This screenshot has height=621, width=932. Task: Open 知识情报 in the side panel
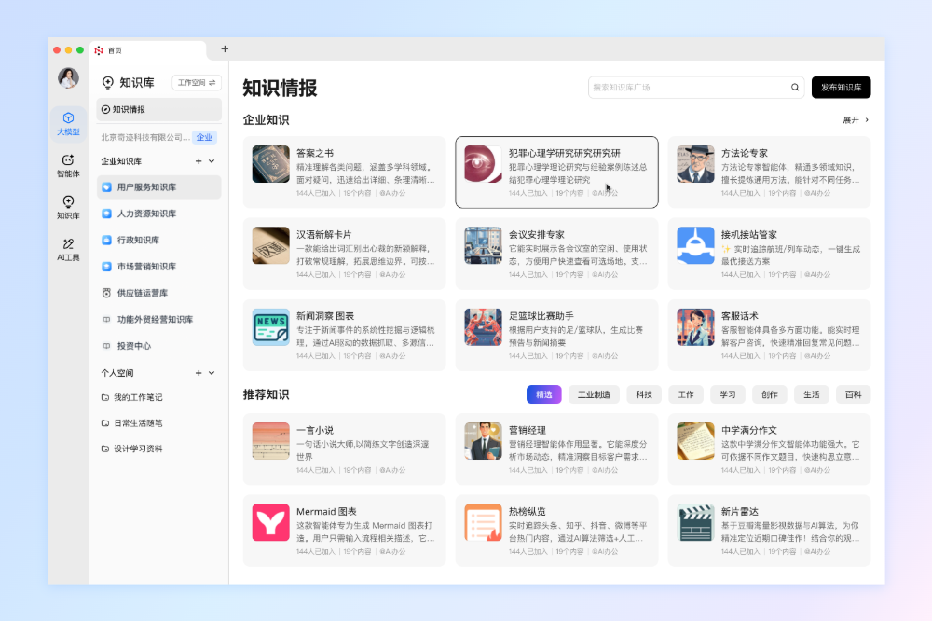159,110
